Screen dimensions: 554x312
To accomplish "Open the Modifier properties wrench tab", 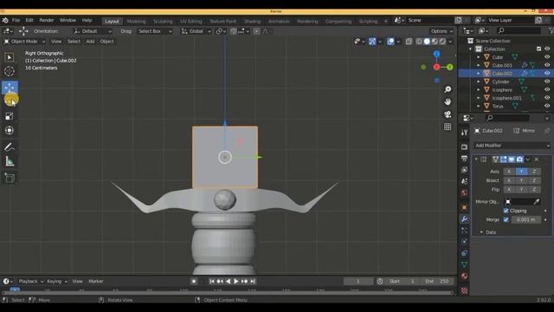I will coord(464,218).
